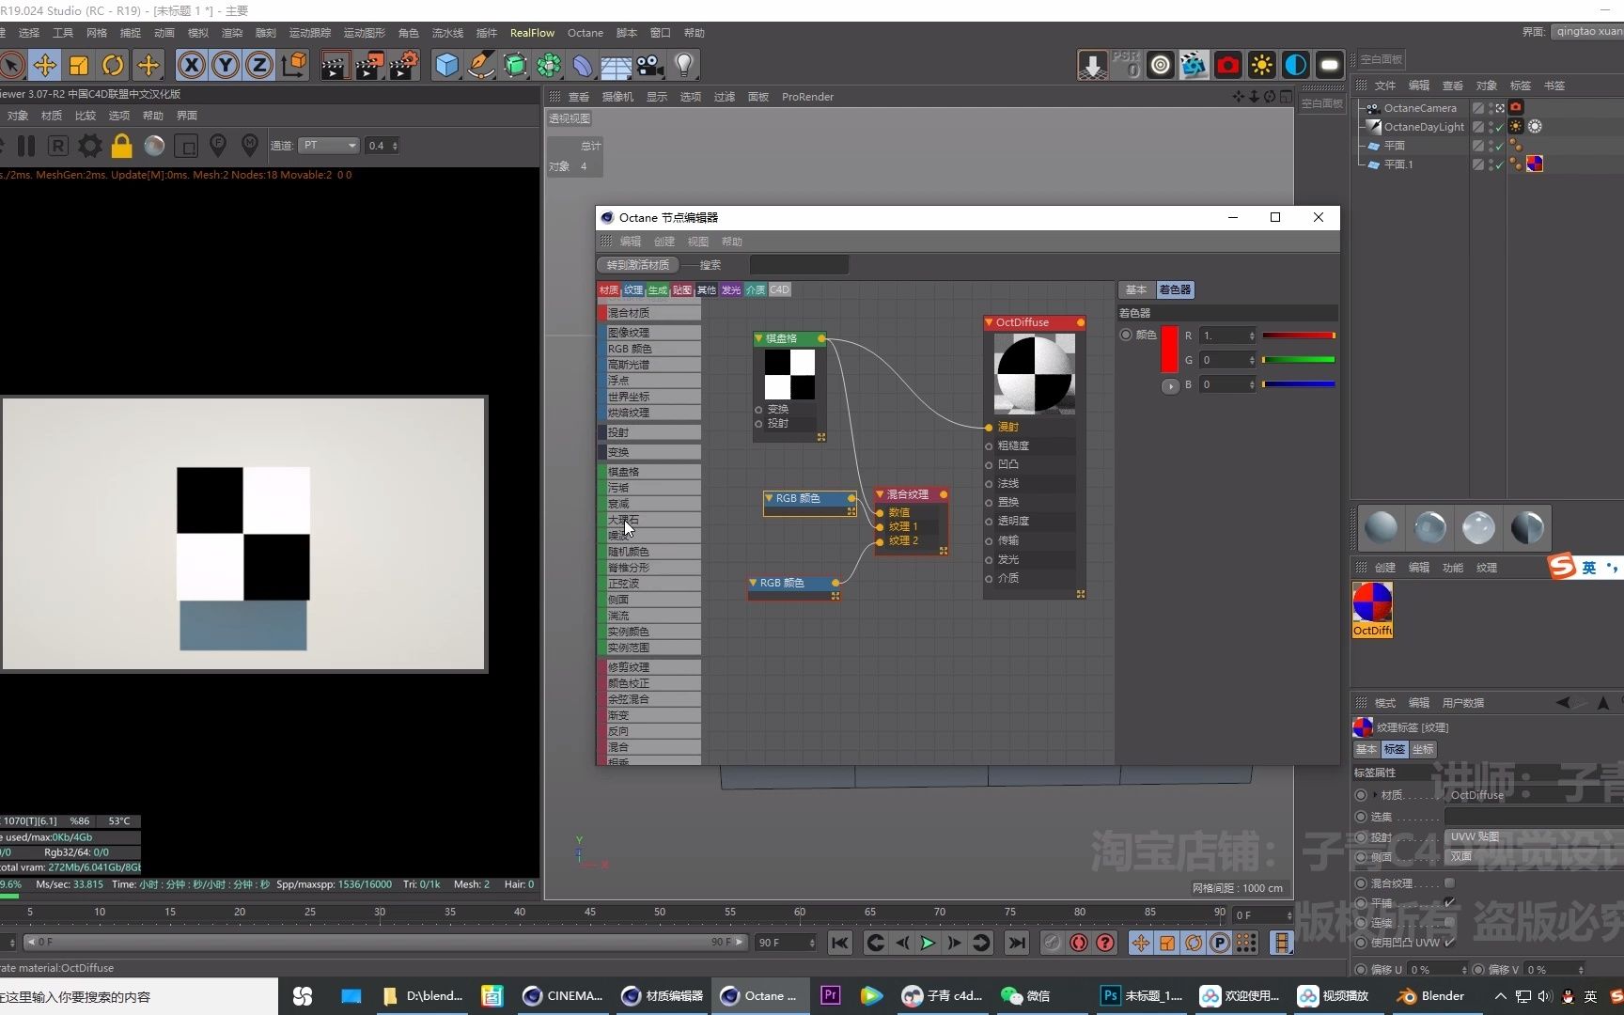Toggle the X axis lock button
The height and width of the screenshot is (1015, 1624).
click(191, 65)
